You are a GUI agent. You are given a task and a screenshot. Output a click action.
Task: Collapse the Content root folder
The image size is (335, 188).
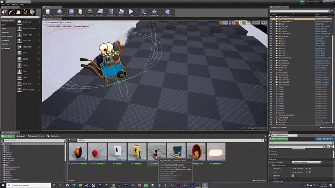pos(2,144)
